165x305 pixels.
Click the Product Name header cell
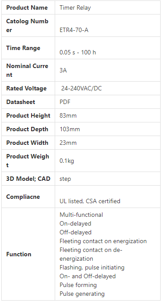(28, 7)
